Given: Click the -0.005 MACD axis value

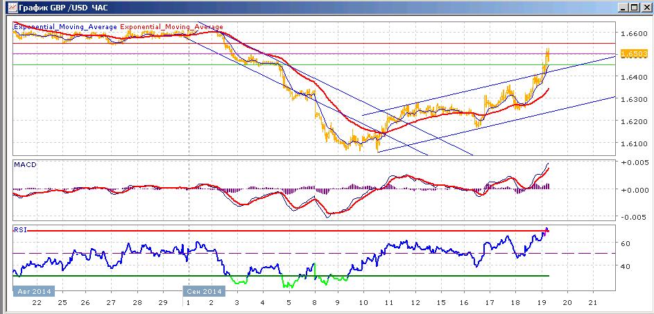Looking at the screenshot, I should 634,217.
